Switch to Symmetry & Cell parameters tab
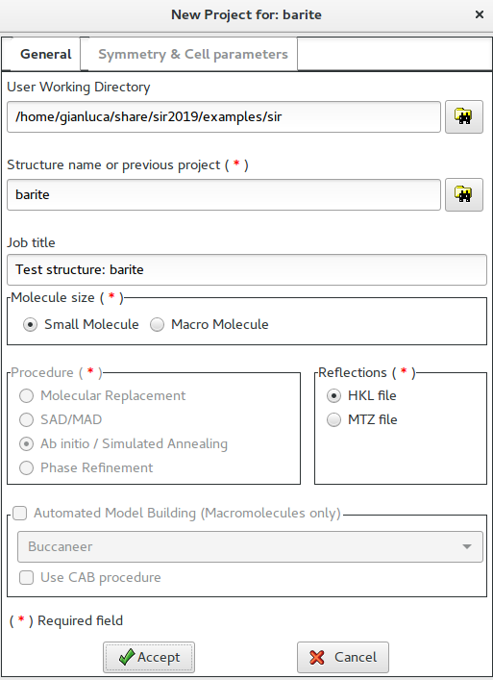493x680 pixels. click(193, 54)
